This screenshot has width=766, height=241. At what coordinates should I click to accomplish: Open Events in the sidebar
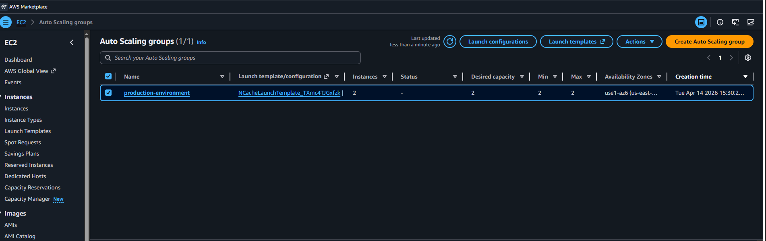click(x=13, y=82)
